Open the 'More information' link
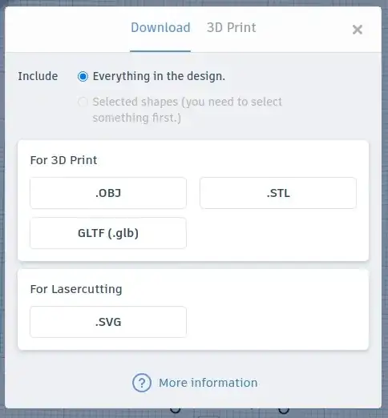388x418 pixels. (208, 383)
